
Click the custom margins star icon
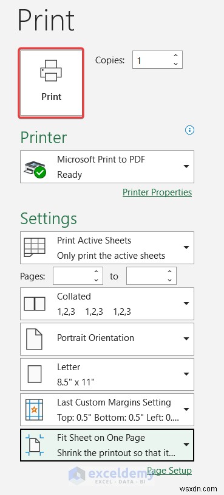34,410
